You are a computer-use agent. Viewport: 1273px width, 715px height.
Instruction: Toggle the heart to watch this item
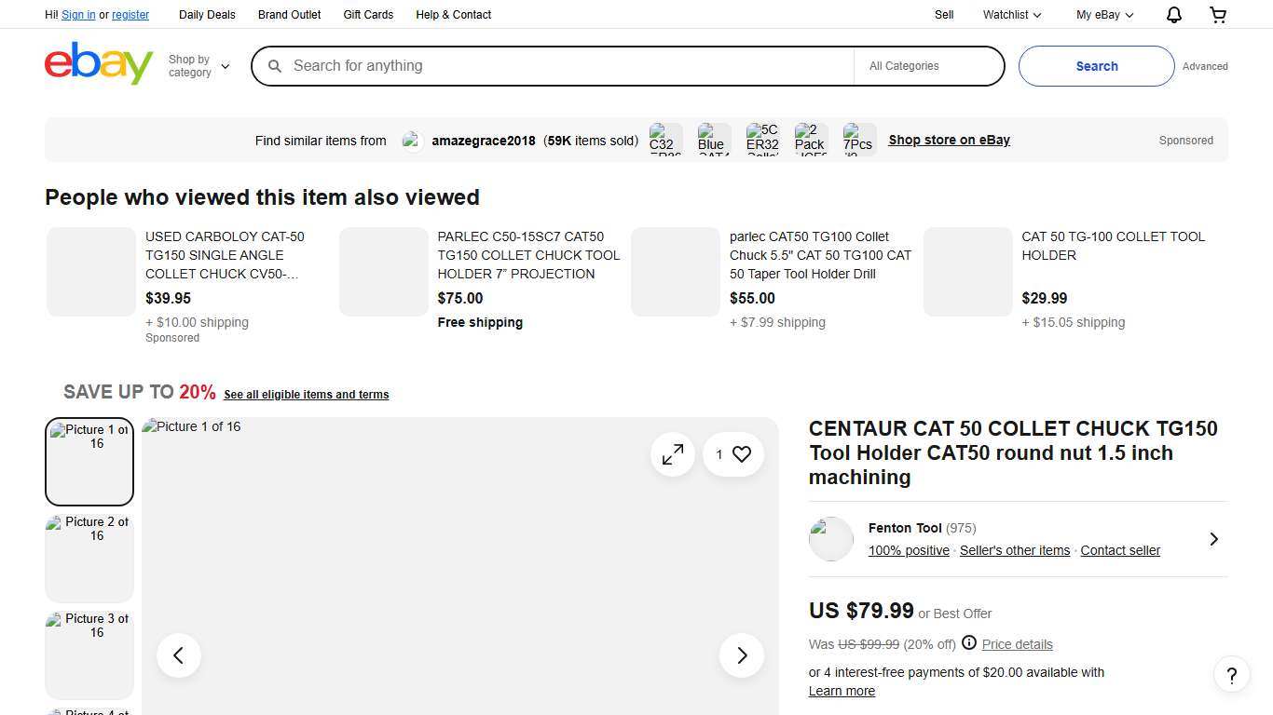click(x=741, y=454)
